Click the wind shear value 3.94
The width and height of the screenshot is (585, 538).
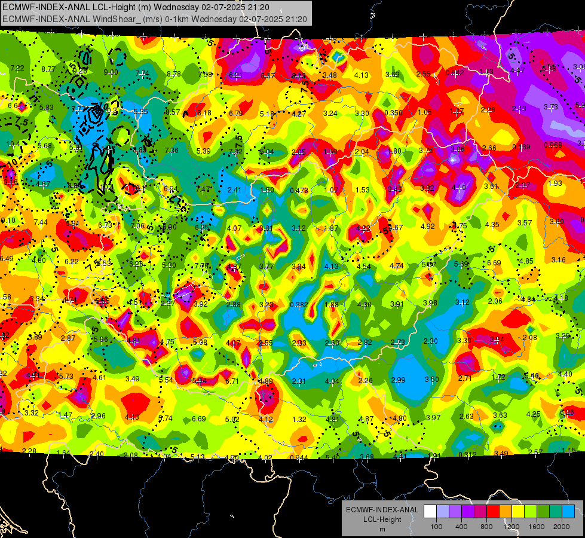tap(497, 340)
